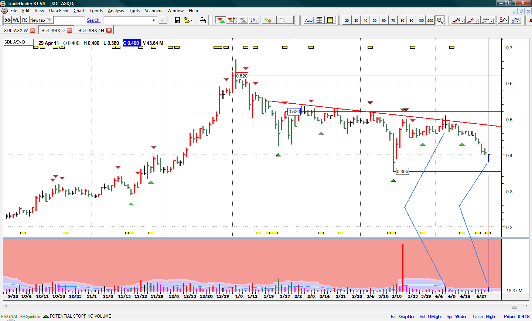Click the double-arrow expand toolbar button

(7, 20)
